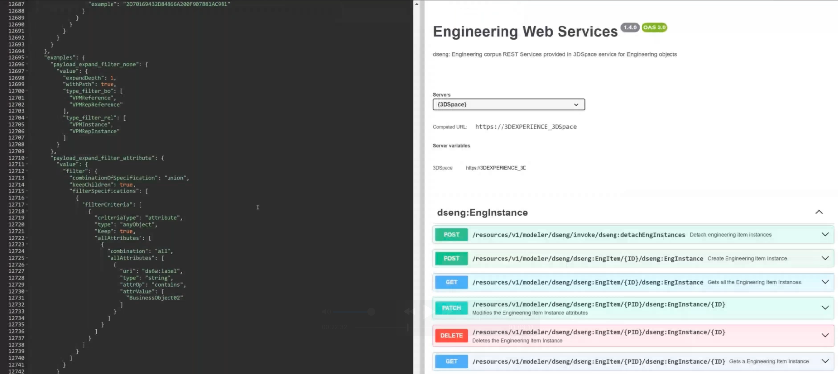838x374 pixels.
Task: Click GET badge for Gets a Engineering Item Instance
Action: tap(451, 361)
